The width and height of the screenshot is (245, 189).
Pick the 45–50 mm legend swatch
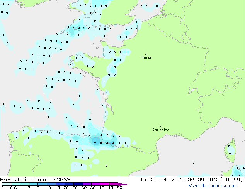(114, 184)
